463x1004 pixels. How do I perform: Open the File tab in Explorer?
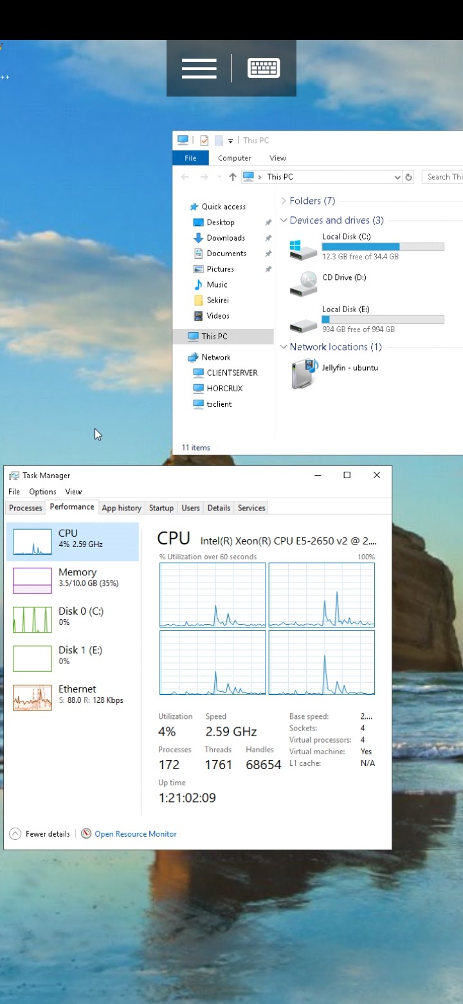(x=191, y=158)
